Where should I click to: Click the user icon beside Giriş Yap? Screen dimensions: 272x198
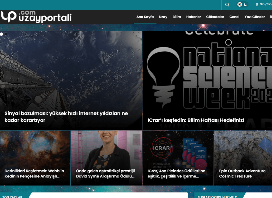257,5
